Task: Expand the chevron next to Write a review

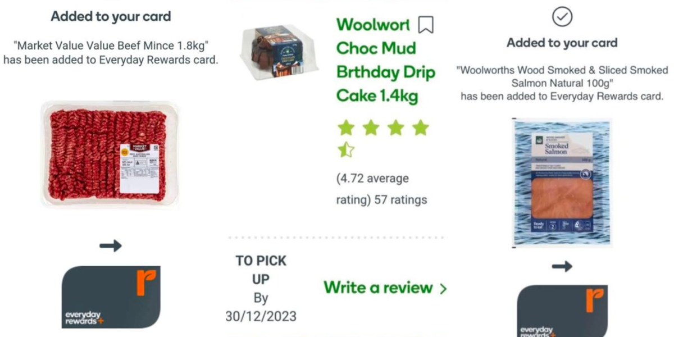Action: pos(443,289)
